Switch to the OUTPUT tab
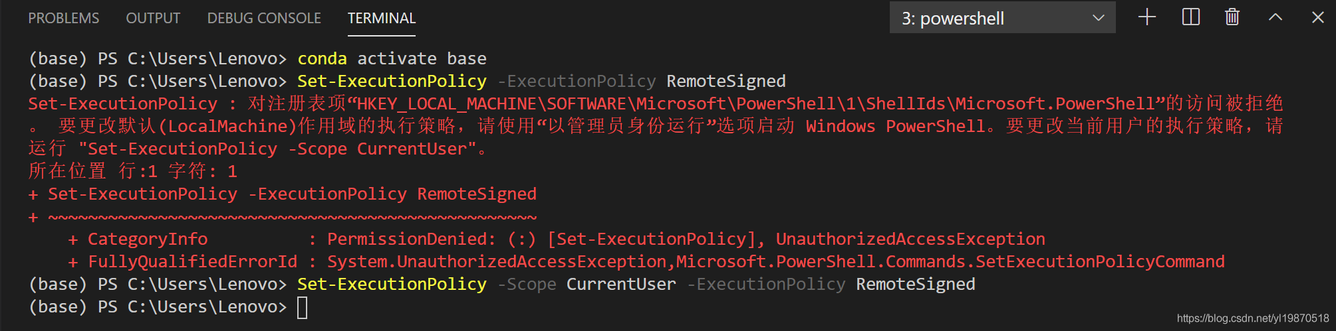1336x331 pixels. pyautogui.click(x=153, y=18)
